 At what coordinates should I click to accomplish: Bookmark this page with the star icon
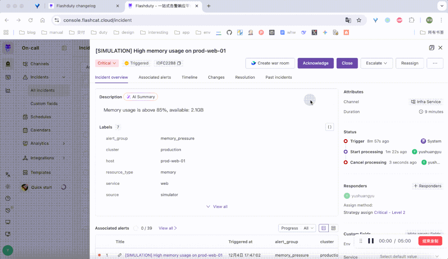coord(359,20)
